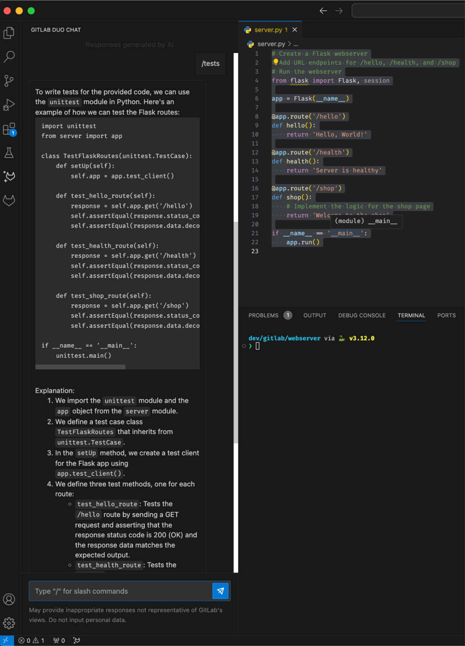
Task: Click the macOS green fullscreen window button
Action: tap(31, 11)
